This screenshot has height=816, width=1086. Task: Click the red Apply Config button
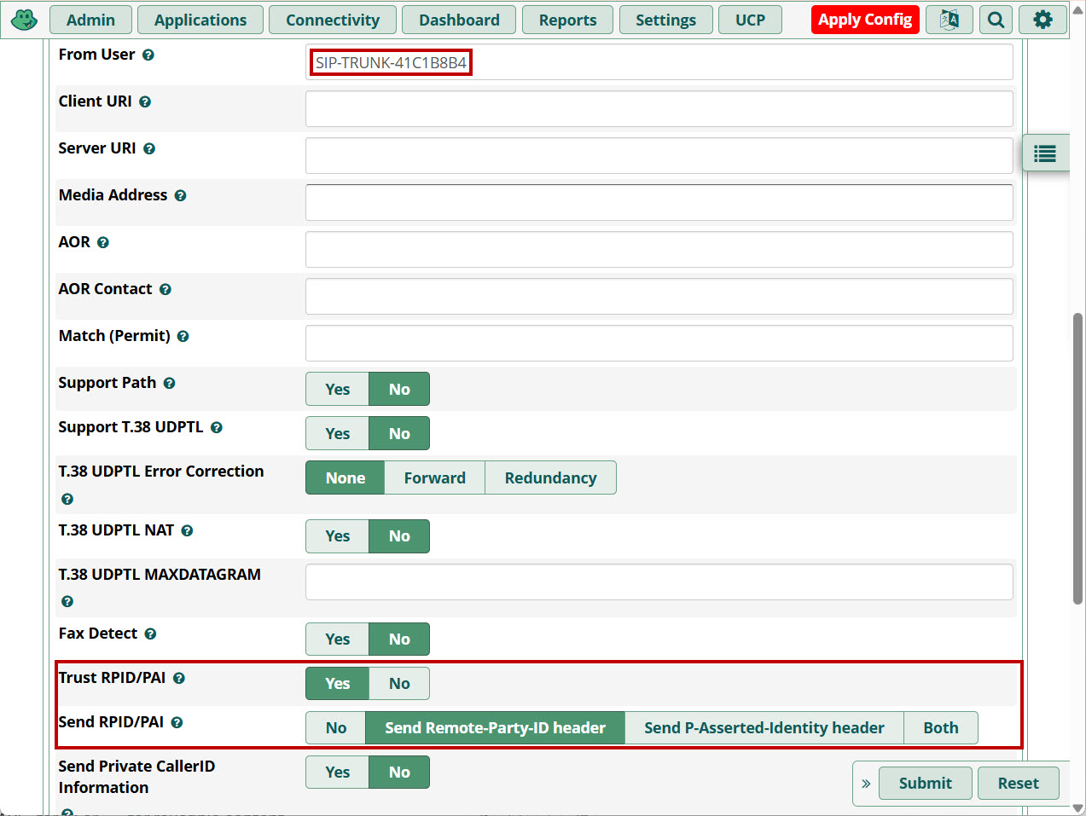pyautogui.click(x=864, y=20)
